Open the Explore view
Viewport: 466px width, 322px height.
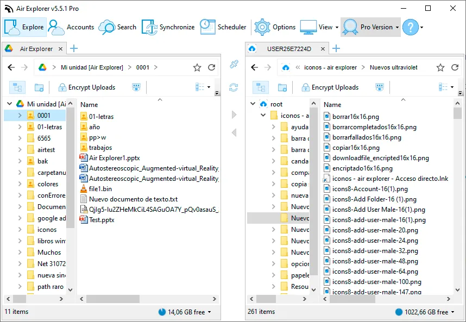click(x=24, y=27)
